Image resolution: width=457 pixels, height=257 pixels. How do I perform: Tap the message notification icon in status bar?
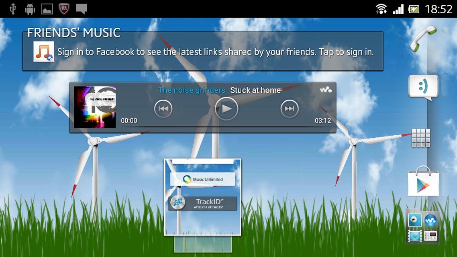pos(81,9)
